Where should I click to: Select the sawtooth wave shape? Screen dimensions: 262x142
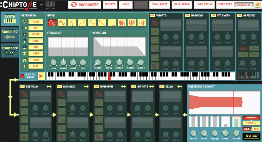[102, 23]
